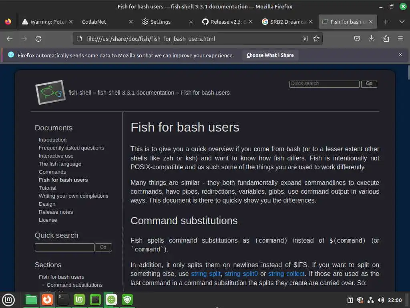Switch to the SRB2 Dreamcast tab

(284, 22)
